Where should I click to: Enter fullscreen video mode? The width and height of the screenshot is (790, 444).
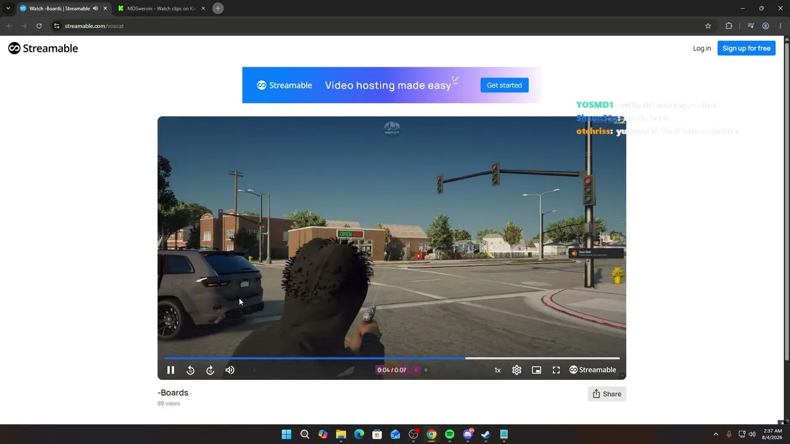556,370
